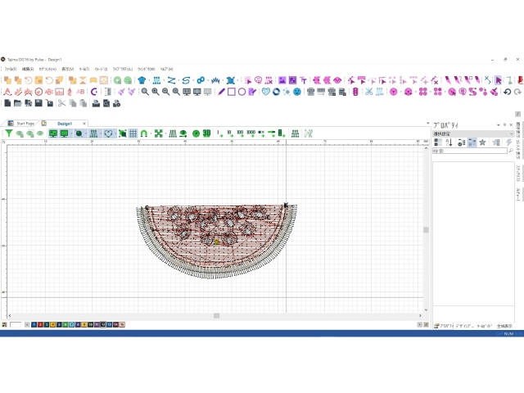Image resolution: width=524 pixels, height=393 pixels.
Task: Click the horizontal scrollbar thumb
Action: click(216, 315)
